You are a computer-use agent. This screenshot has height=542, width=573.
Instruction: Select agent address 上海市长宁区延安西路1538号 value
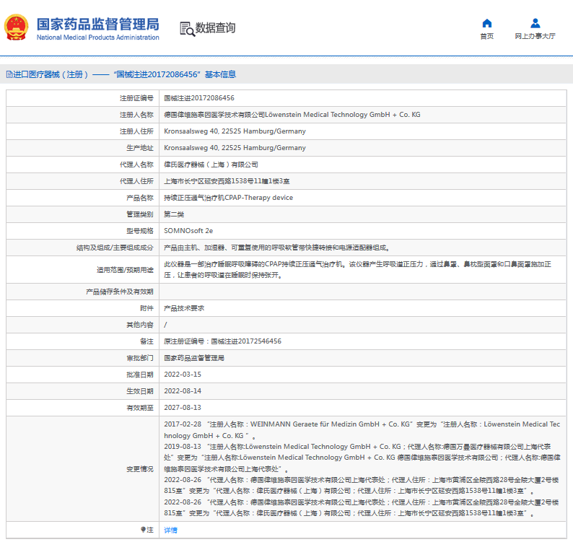click(227, 181)
